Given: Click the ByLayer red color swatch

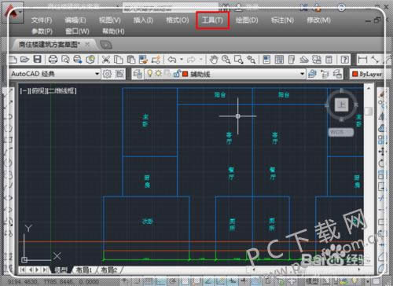Looking at the screenshot, I should click(x=355, y=74).
